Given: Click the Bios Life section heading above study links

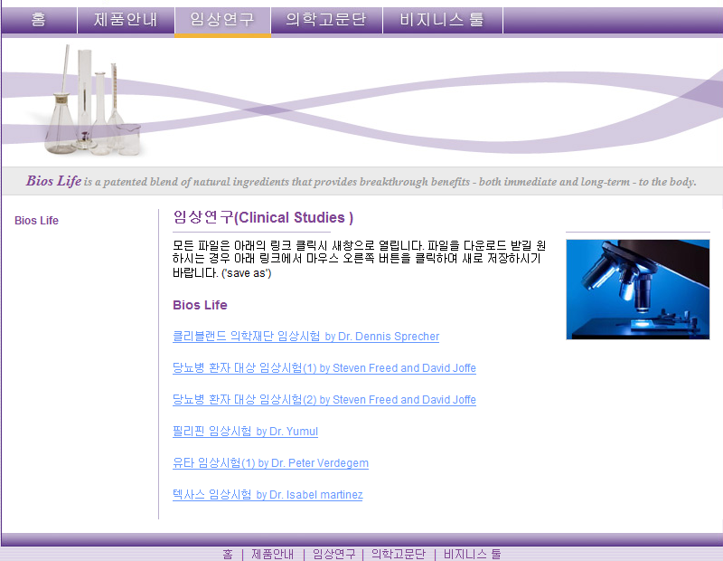Looking at the screenshot, I should pyautogui.click(x=200, y=305).
